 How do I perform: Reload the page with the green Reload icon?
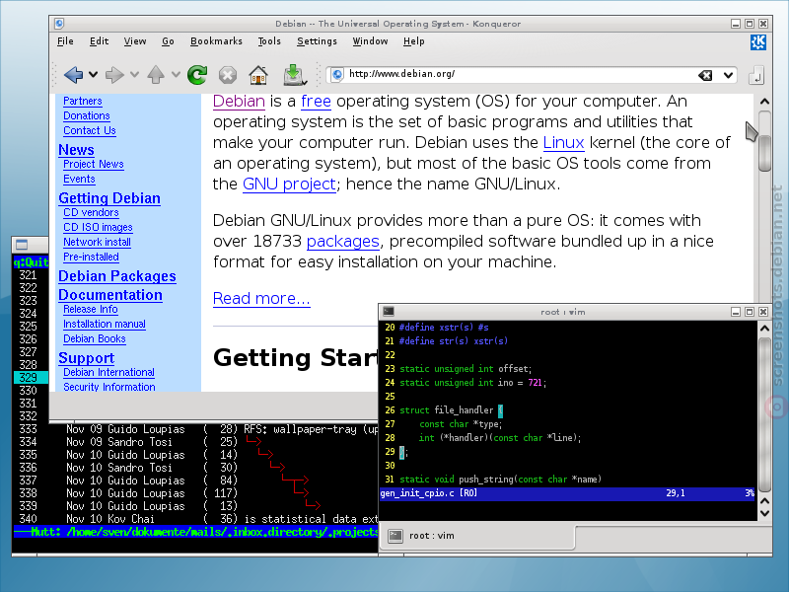[x=196, y=75]
